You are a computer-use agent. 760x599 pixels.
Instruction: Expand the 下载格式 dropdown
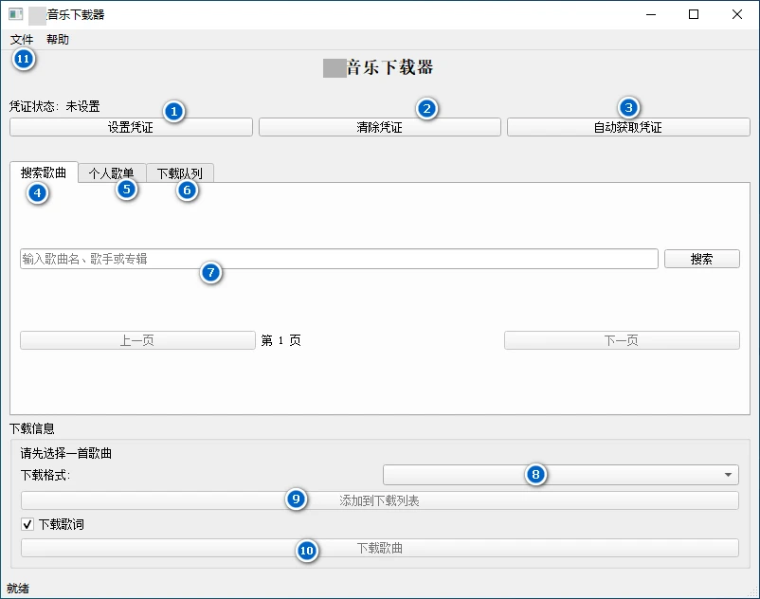(x=560, y=475)
